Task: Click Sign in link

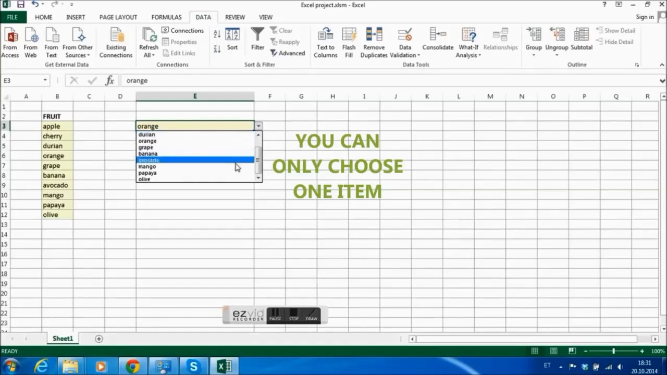Action: click(x=645, y=17)
